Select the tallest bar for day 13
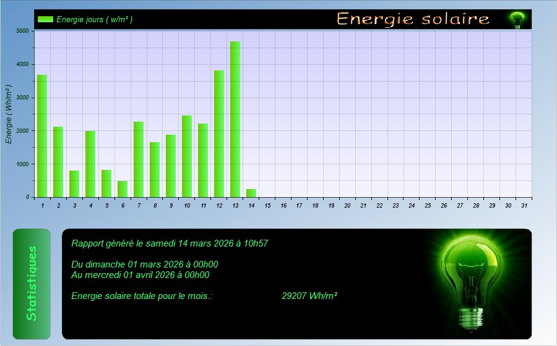This screenshot has width=557, height=346. coord(235,119)
